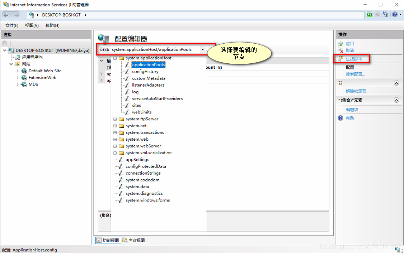Click the address bar DESKTOP-BOSIKGT breadcrumb
404x253 pixels.
(61, 15)
